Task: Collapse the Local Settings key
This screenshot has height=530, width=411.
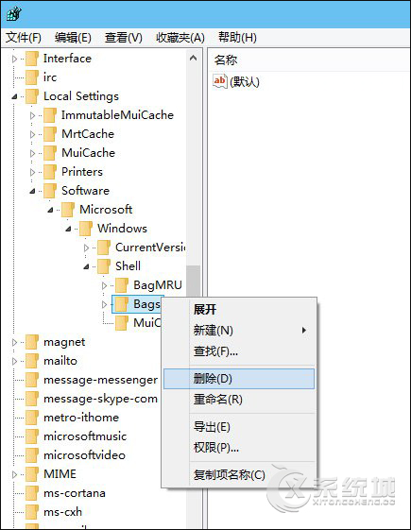Action: [x=14, y=96]
